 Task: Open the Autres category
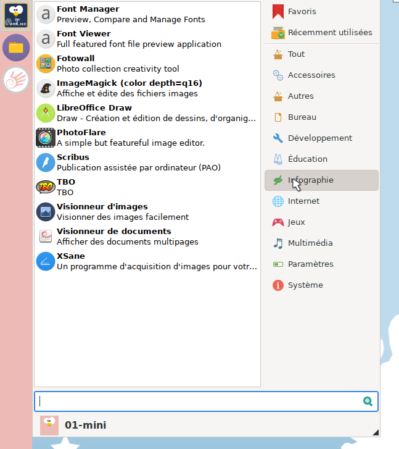(x=321, y=96)
